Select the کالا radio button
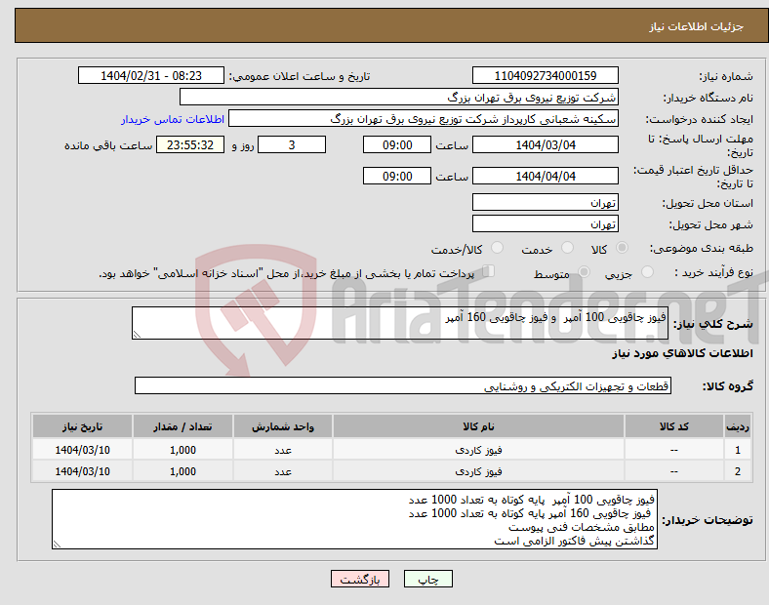Screen dimensions: 769x605 pyautogui.click(x=622, y=248)
